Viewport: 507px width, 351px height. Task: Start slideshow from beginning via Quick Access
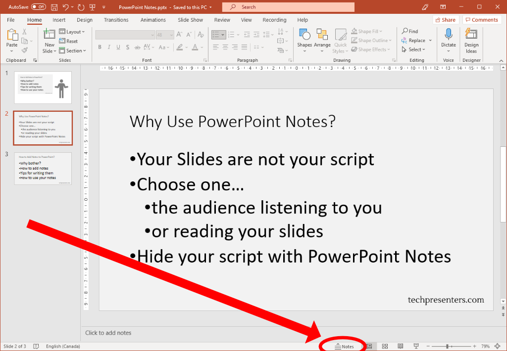coord(93,7)
